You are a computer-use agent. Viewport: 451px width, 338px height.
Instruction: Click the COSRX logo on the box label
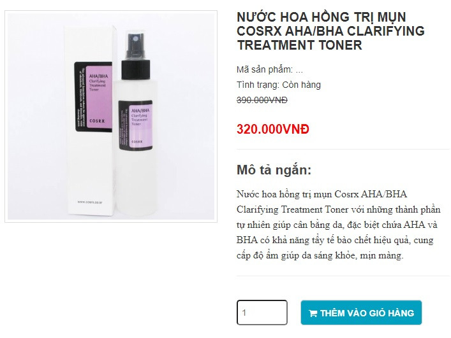(x=97, y=121)
